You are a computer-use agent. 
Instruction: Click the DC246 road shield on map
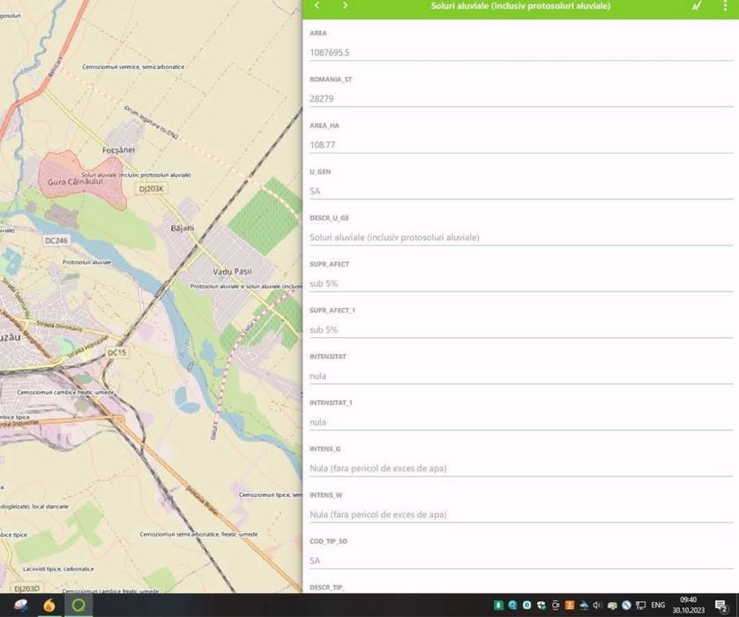56,241
